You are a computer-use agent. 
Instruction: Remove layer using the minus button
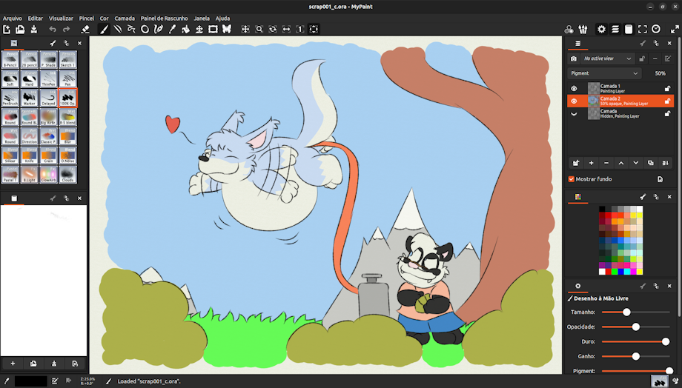tap(606, 163)
